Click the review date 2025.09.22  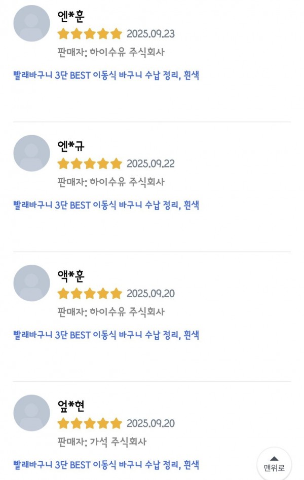(150, 164)
